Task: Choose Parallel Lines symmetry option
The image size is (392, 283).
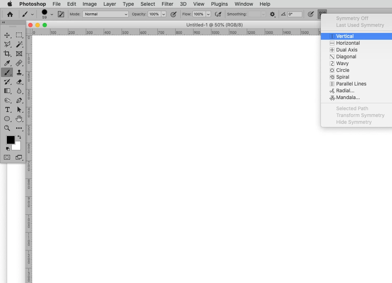Action: 356,84
